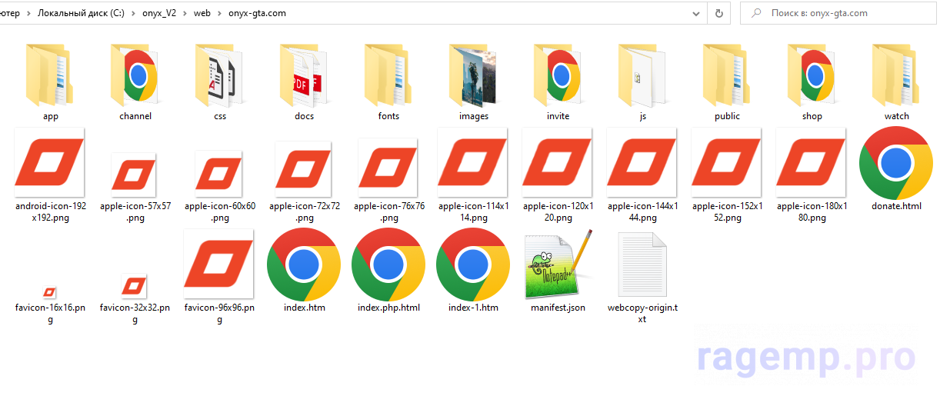This screenshot has width=940, height=396.
Task: Expand the chevron after onyx_V2 in path
Action: click(x=184, y=13)
